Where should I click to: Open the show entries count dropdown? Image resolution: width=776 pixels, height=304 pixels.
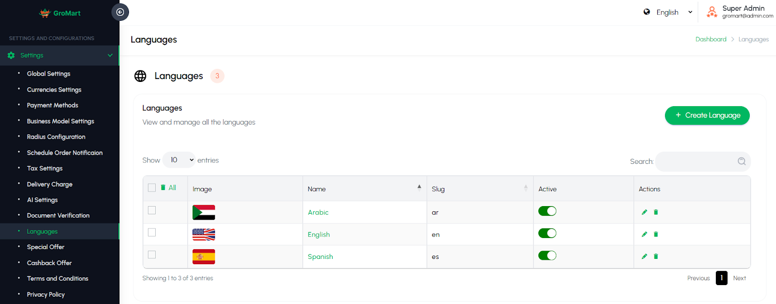pos(179,160)
